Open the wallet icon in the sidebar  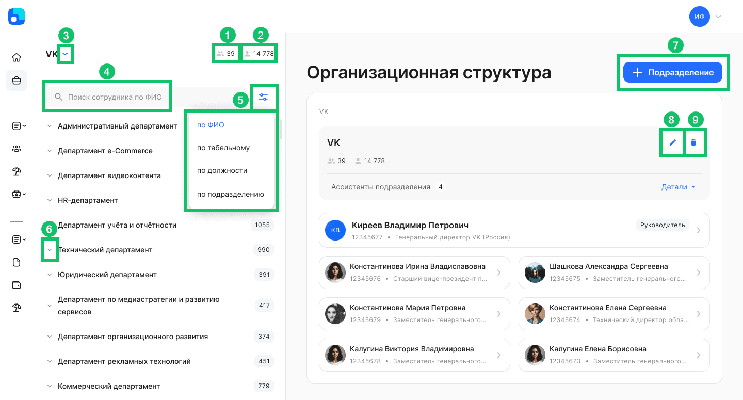17,285
